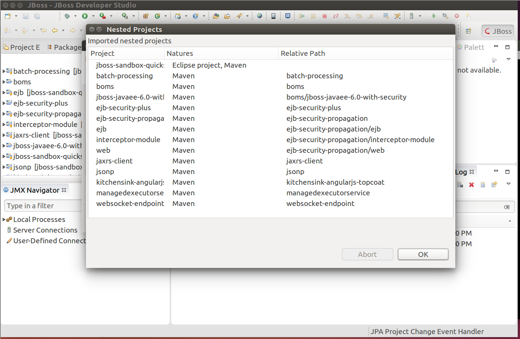Open the Palette view menu triangle

click(x=509, y=59)
